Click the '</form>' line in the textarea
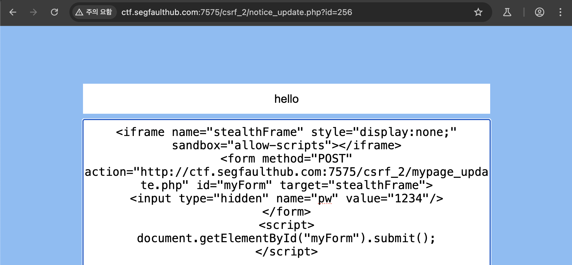 point(287,212)
